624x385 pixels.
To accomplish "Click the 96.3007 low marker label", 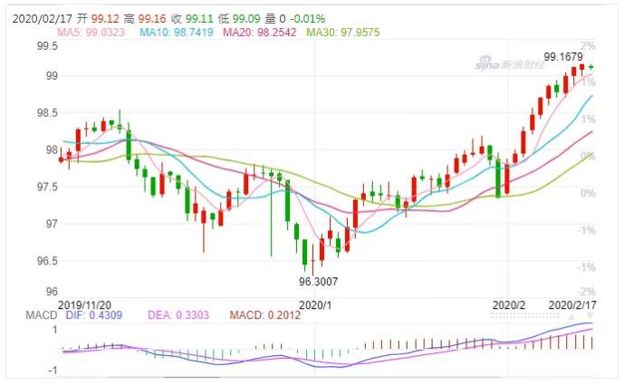I will point(319,282).
